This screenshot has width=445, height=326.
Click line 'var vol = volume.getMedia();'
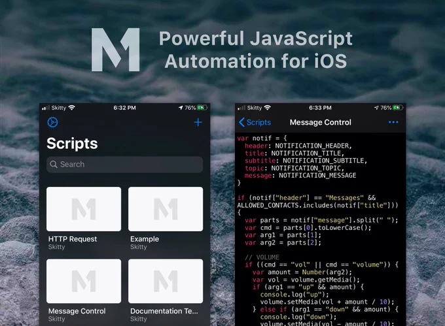coord(306,280)
